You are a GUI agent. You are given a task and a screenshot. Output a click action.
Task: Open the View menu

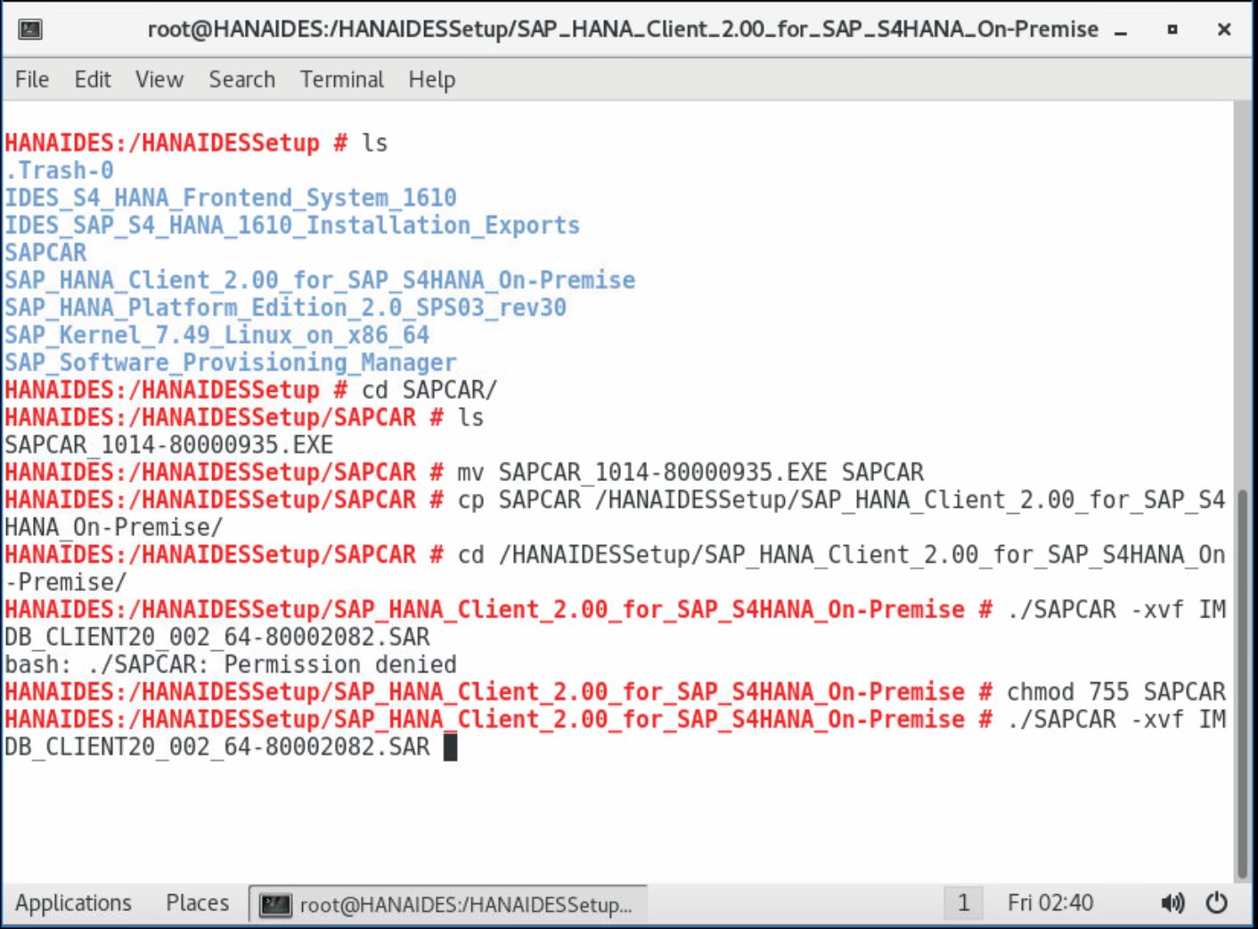coord(159,79)
